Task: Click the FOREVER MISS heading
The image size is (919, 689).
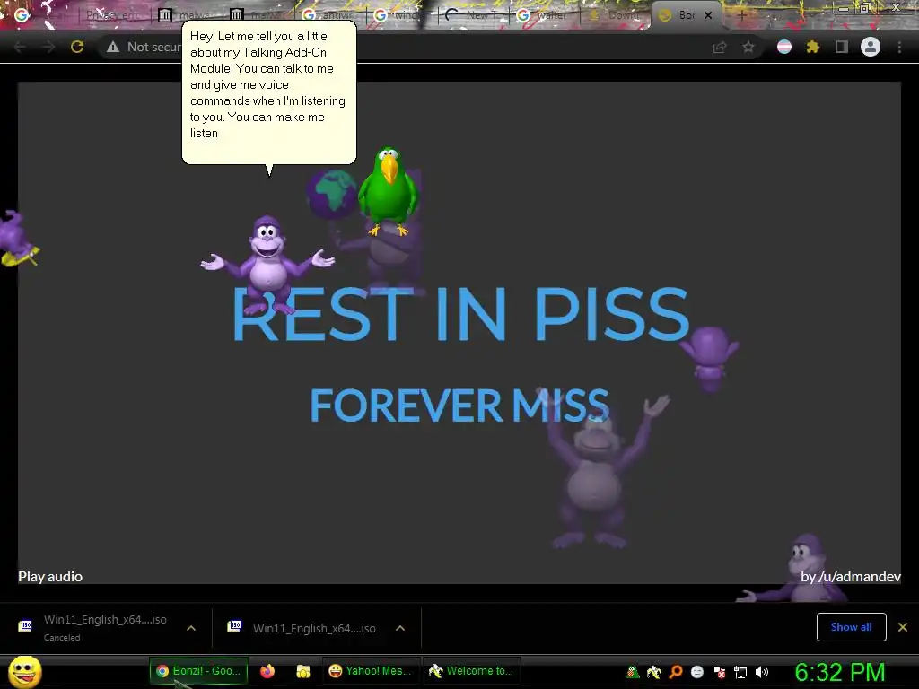Action: click(459, 405)
